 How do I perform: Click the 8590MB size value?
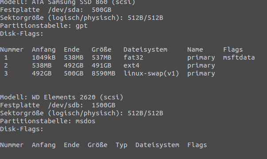click(104, 74)
